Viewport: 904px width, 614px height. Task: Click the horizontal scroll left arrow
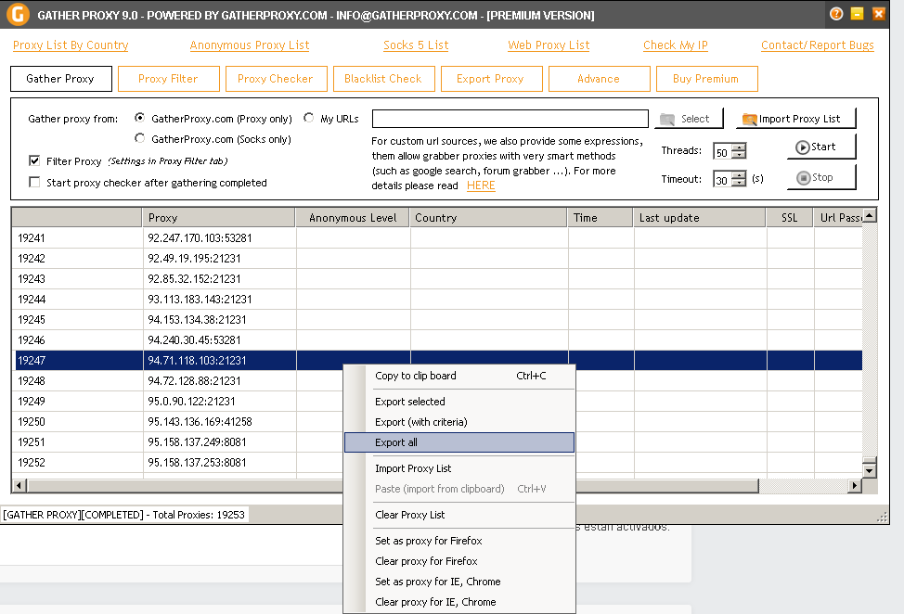click(x=19, y=486)
